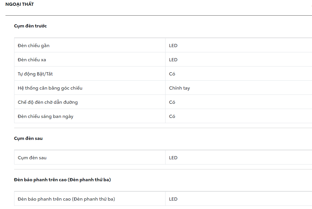This screenshot has width=312, height=209.
Task: Click the LED value for Đèn chiếu gần
Action: pos(173,46)
